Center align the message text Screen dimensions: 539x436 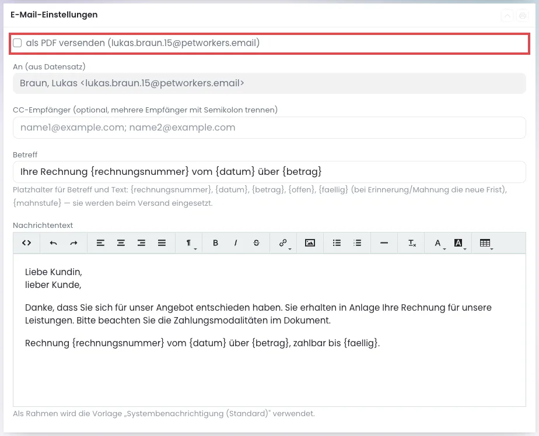coord(121,243)
